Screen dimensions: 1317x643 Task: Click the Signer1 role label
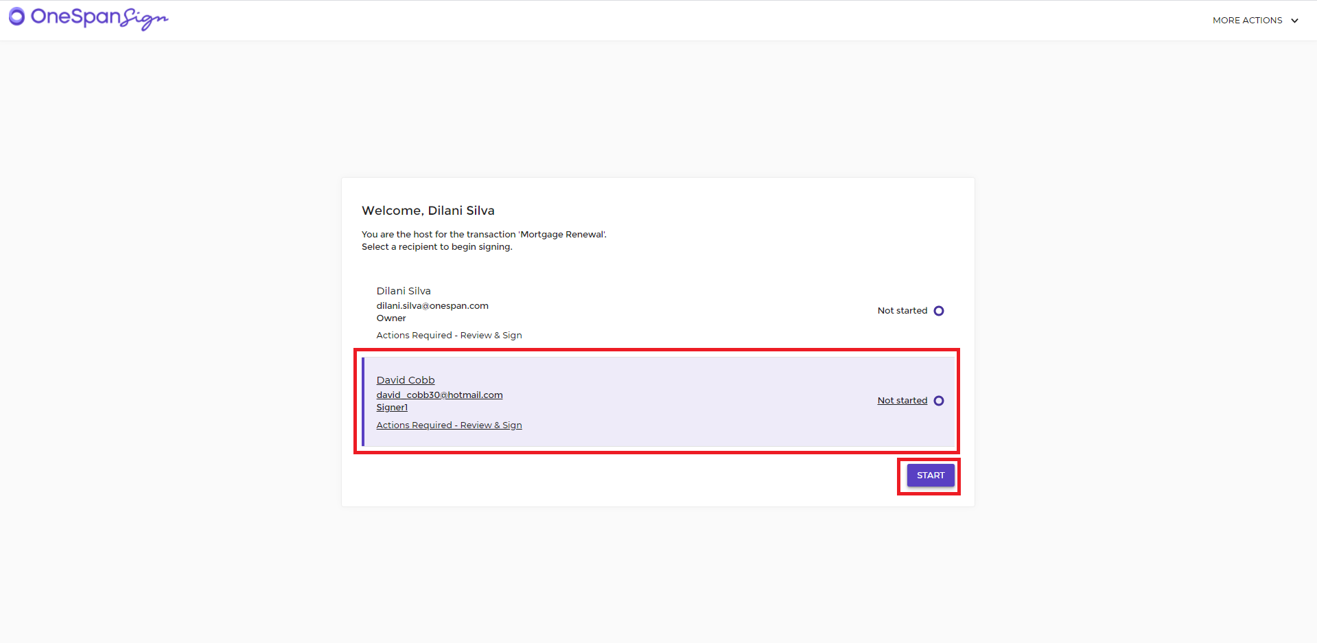pos(392,408)
